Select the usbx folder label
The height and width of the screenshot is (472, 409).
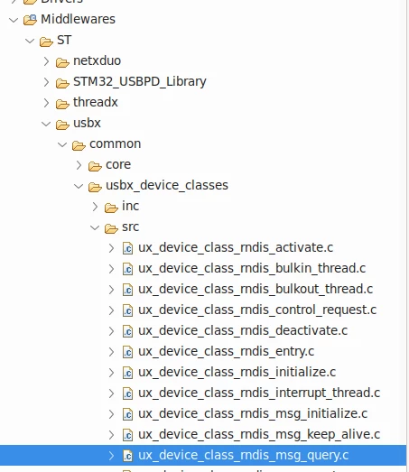[x=87, y=123]
